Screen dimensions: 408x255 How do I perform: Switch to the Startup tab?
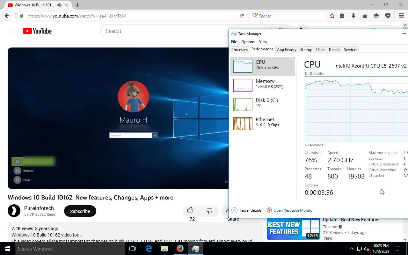[x=306, y=49]
